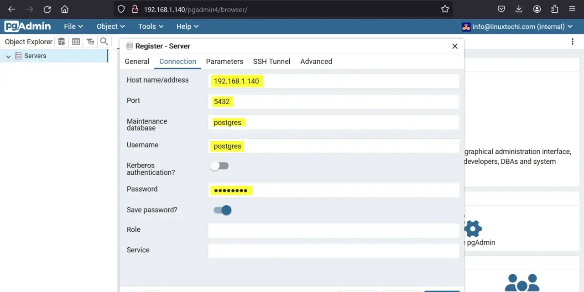This screenshot has width=584, height=292.
Task: Close the Register - Server dialog
Action: (x=454, y=46)
